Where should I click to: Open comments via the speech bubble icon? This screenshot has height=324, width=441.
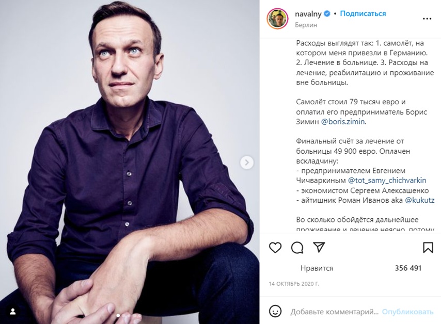[x=297, y=248]
